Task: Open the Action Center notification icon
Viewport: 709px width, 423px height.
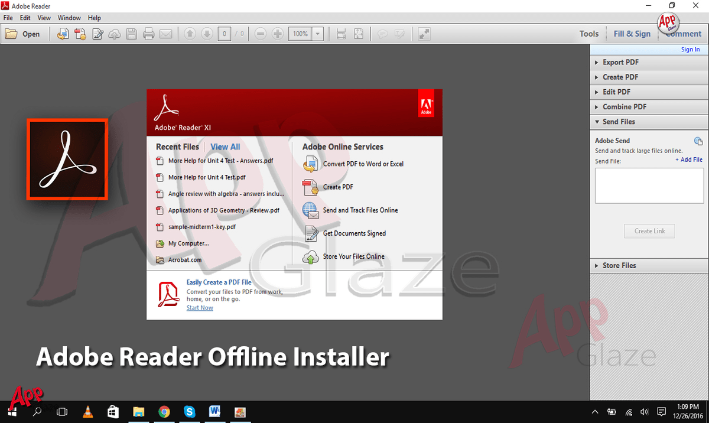Action: coord(662,412)
